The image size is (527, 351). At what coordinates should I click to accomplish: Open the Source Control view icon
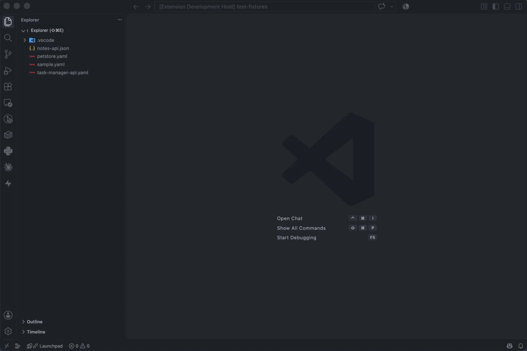[x=8, y=54]
